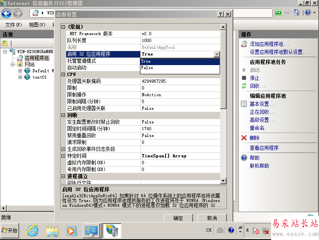Click the 删除 link
Viewport: 319px width, 240px height.
(x=254, y=138)
